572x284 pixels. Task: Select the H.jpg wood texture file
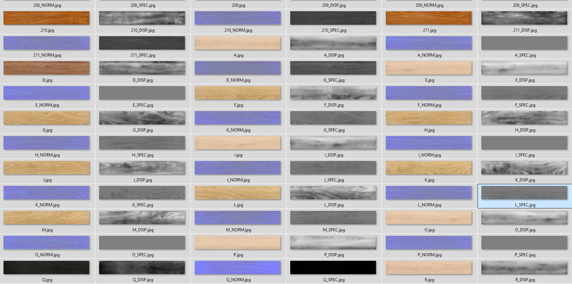pos(429,118)
